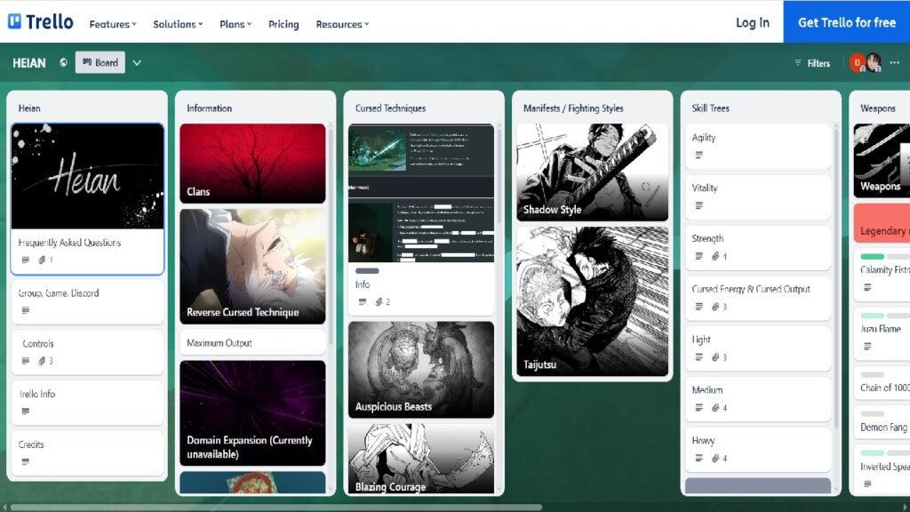
Task: Expand the Features dropdown menu
Action: 113,24
